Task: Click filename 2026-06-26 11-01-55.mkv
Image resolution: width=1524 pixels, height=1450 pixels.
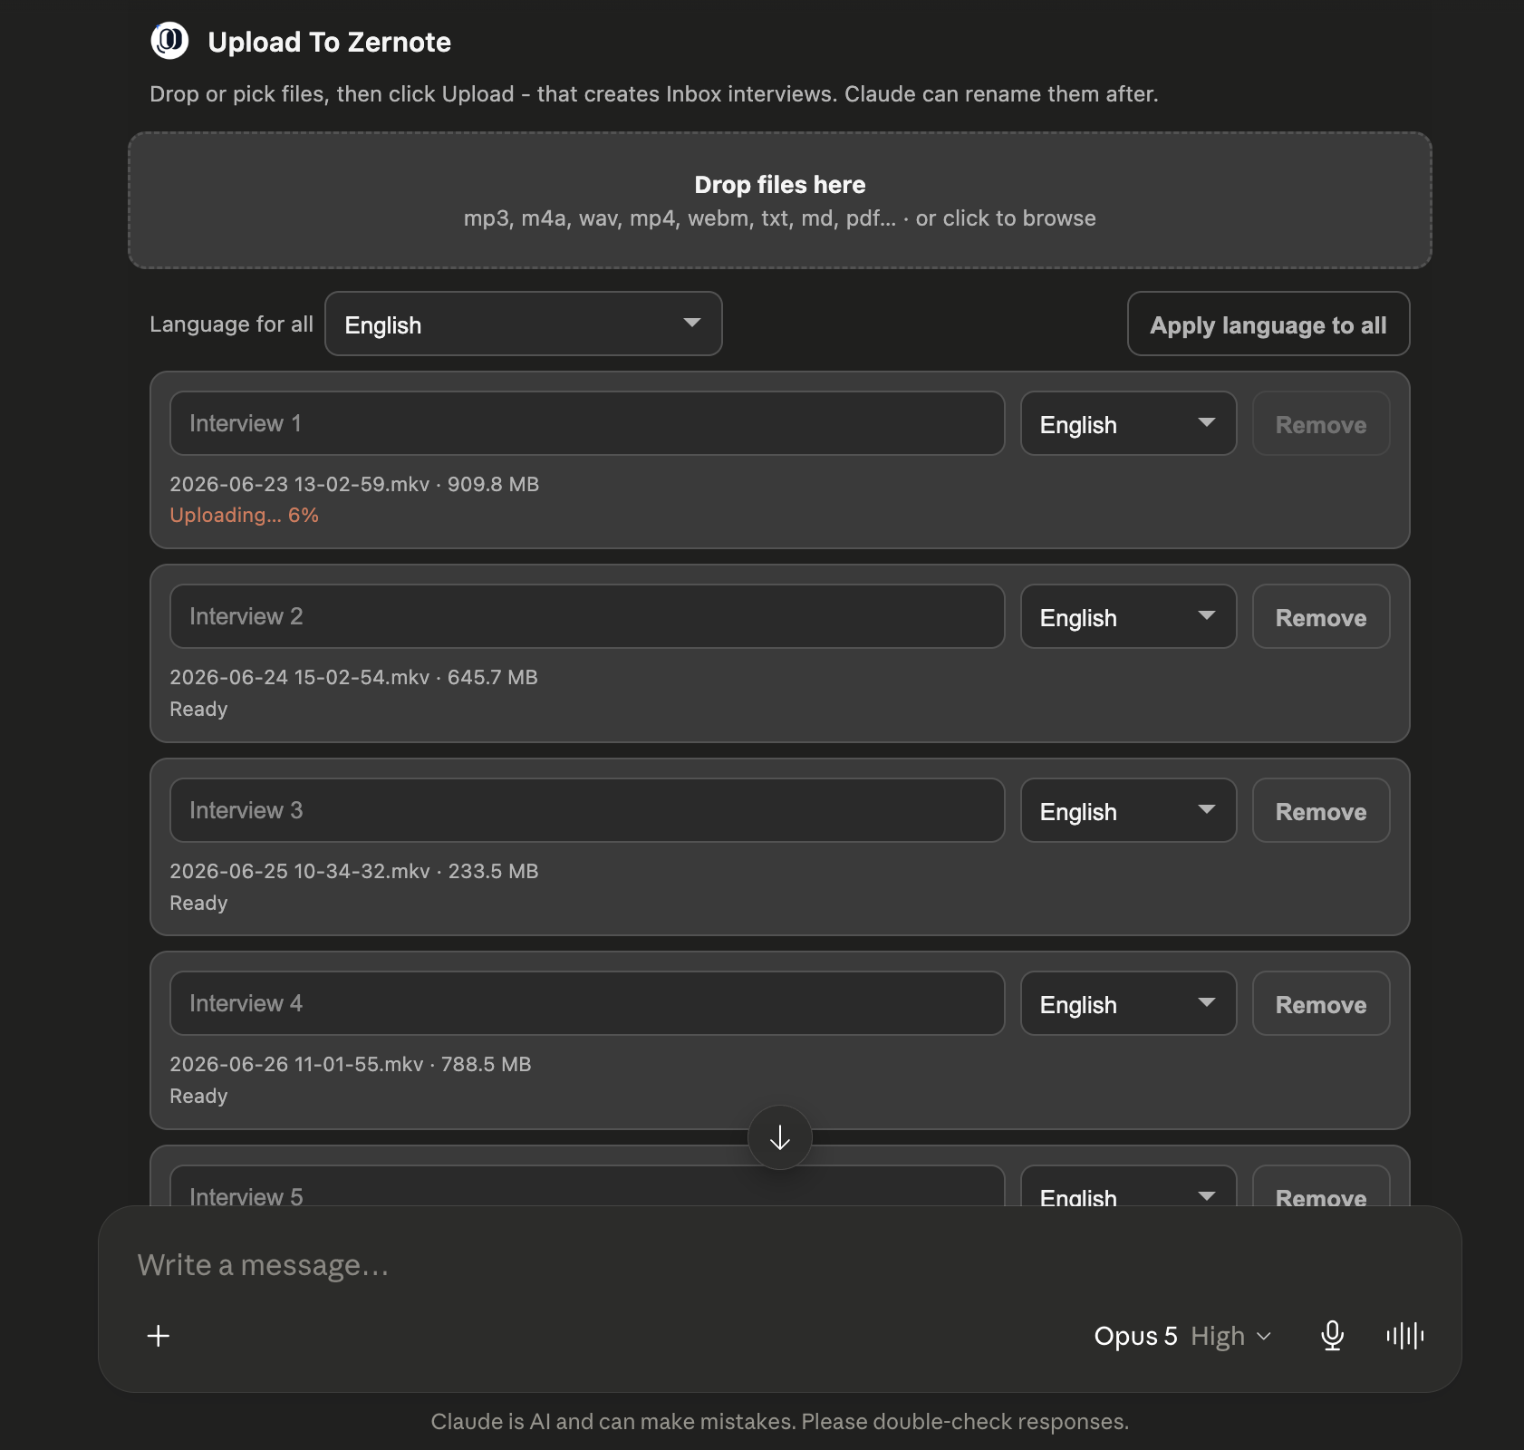Action: (x=296, y=1064)
